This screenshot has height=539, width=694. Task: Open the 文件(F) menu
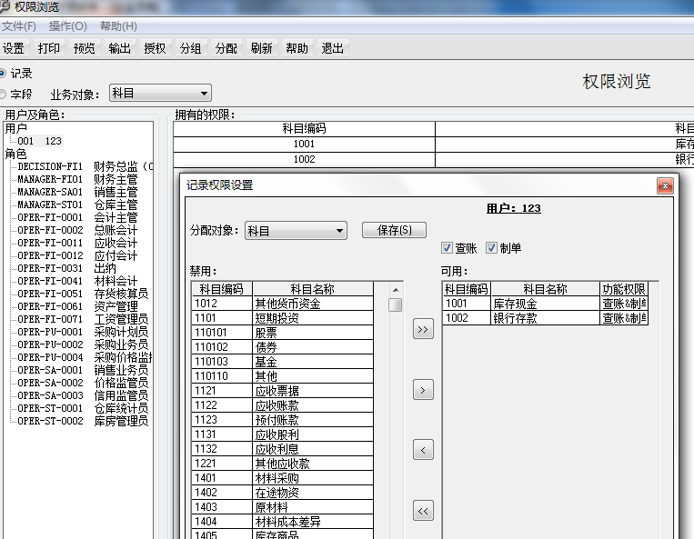[x=19, y=26]
